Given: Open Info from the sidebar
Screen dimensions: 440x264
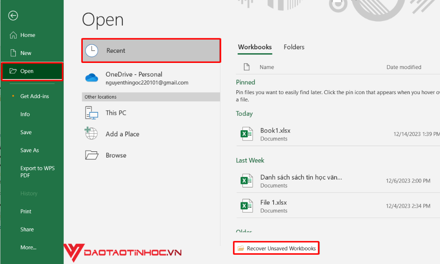Looking at the screenshot, I should pyautogui.click(x=25, y=114).
